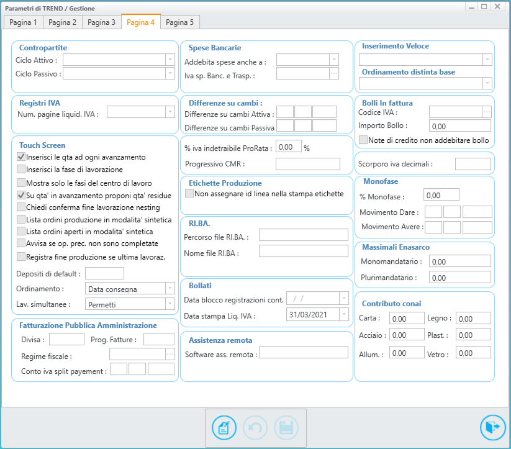Click the Legno contributo field
Screen dimensions: 511x449
pos(473,318)
